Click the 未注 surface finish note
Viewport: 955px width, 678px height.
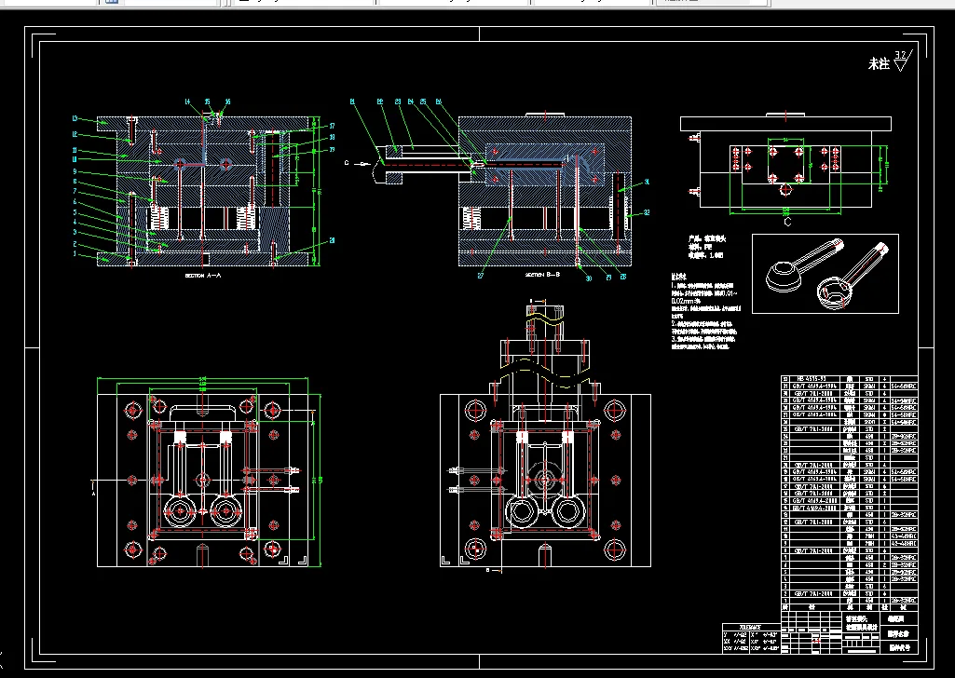(879, 64)
